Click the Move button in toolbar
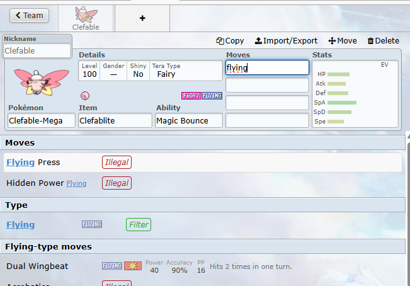 [343, 41]
